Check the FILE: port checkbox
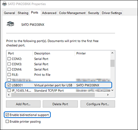Image resolution: width=138 pixels, height=130 pixels. 9,74
